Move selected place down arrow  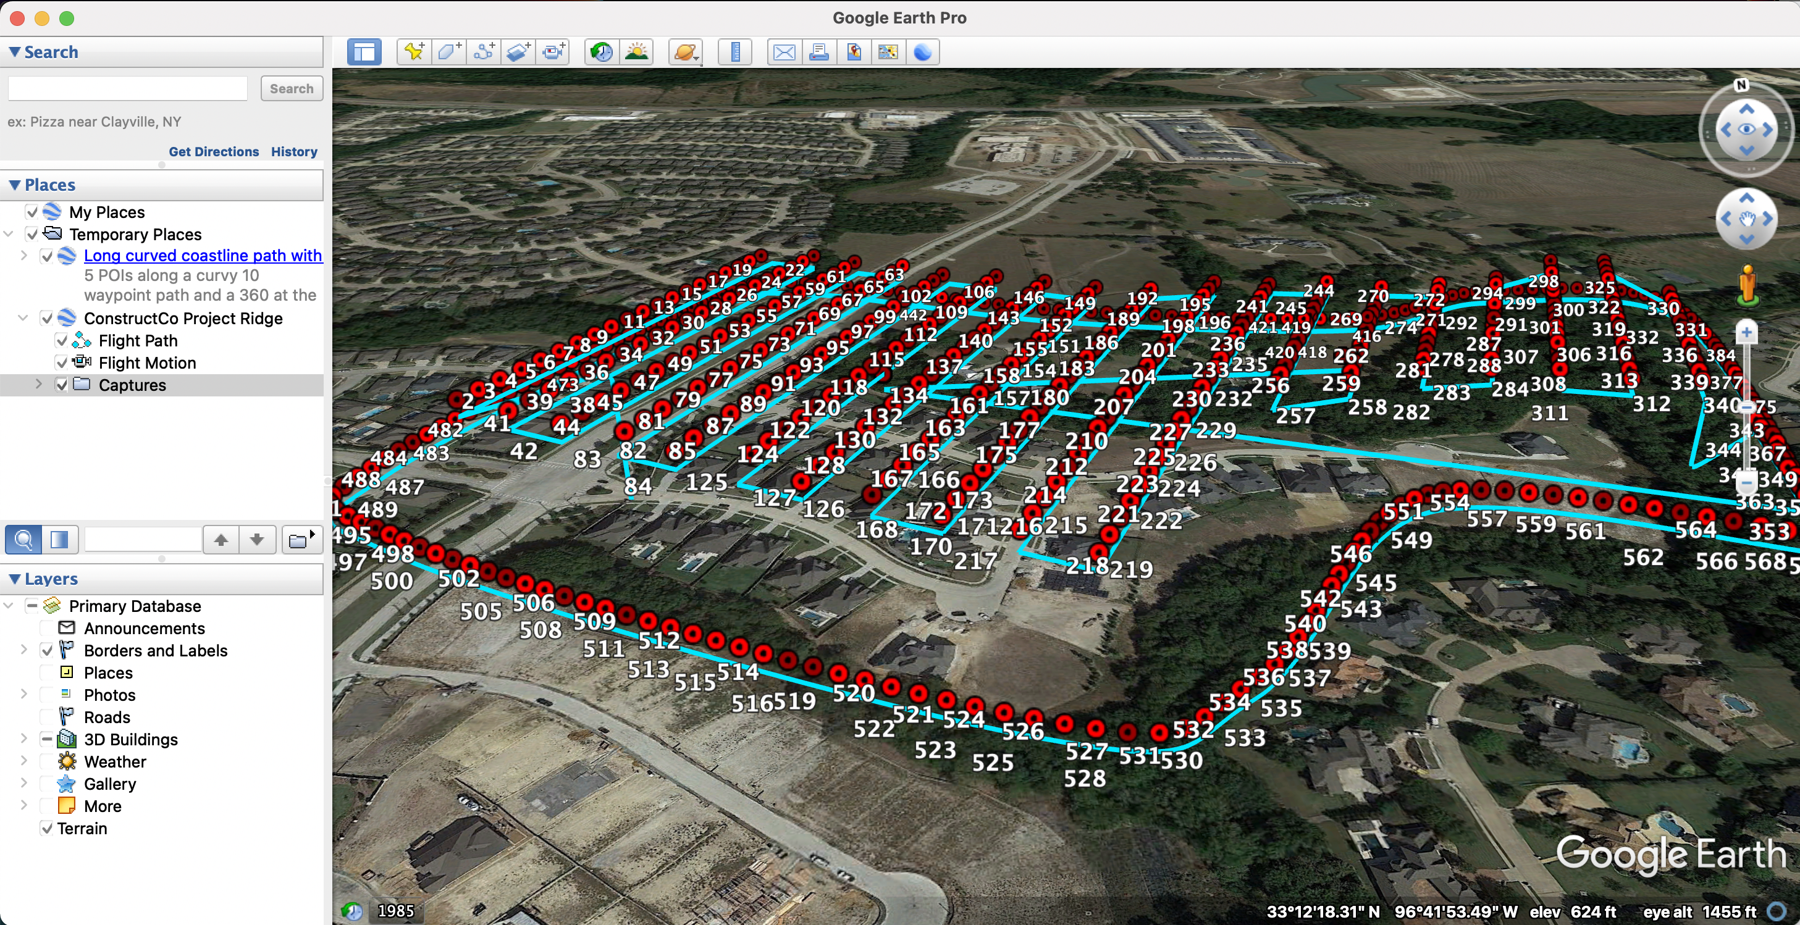[256, 540]
